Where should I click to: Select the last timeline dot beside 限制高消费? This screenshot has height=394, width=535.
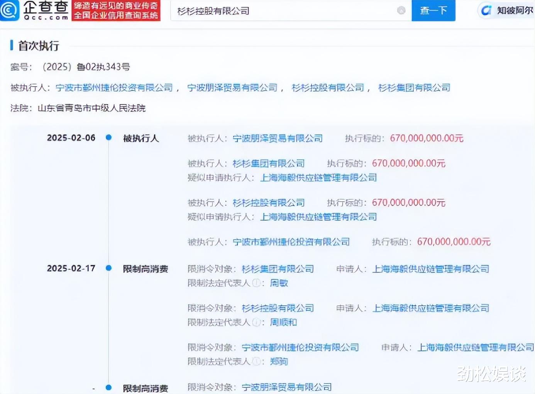(x=109, y=387)
